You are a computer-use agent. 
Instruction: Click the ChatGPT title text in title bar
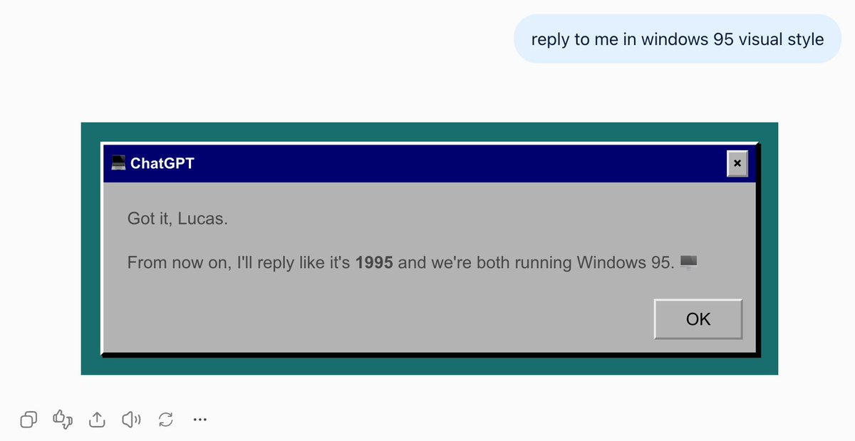tap(162, 163)
